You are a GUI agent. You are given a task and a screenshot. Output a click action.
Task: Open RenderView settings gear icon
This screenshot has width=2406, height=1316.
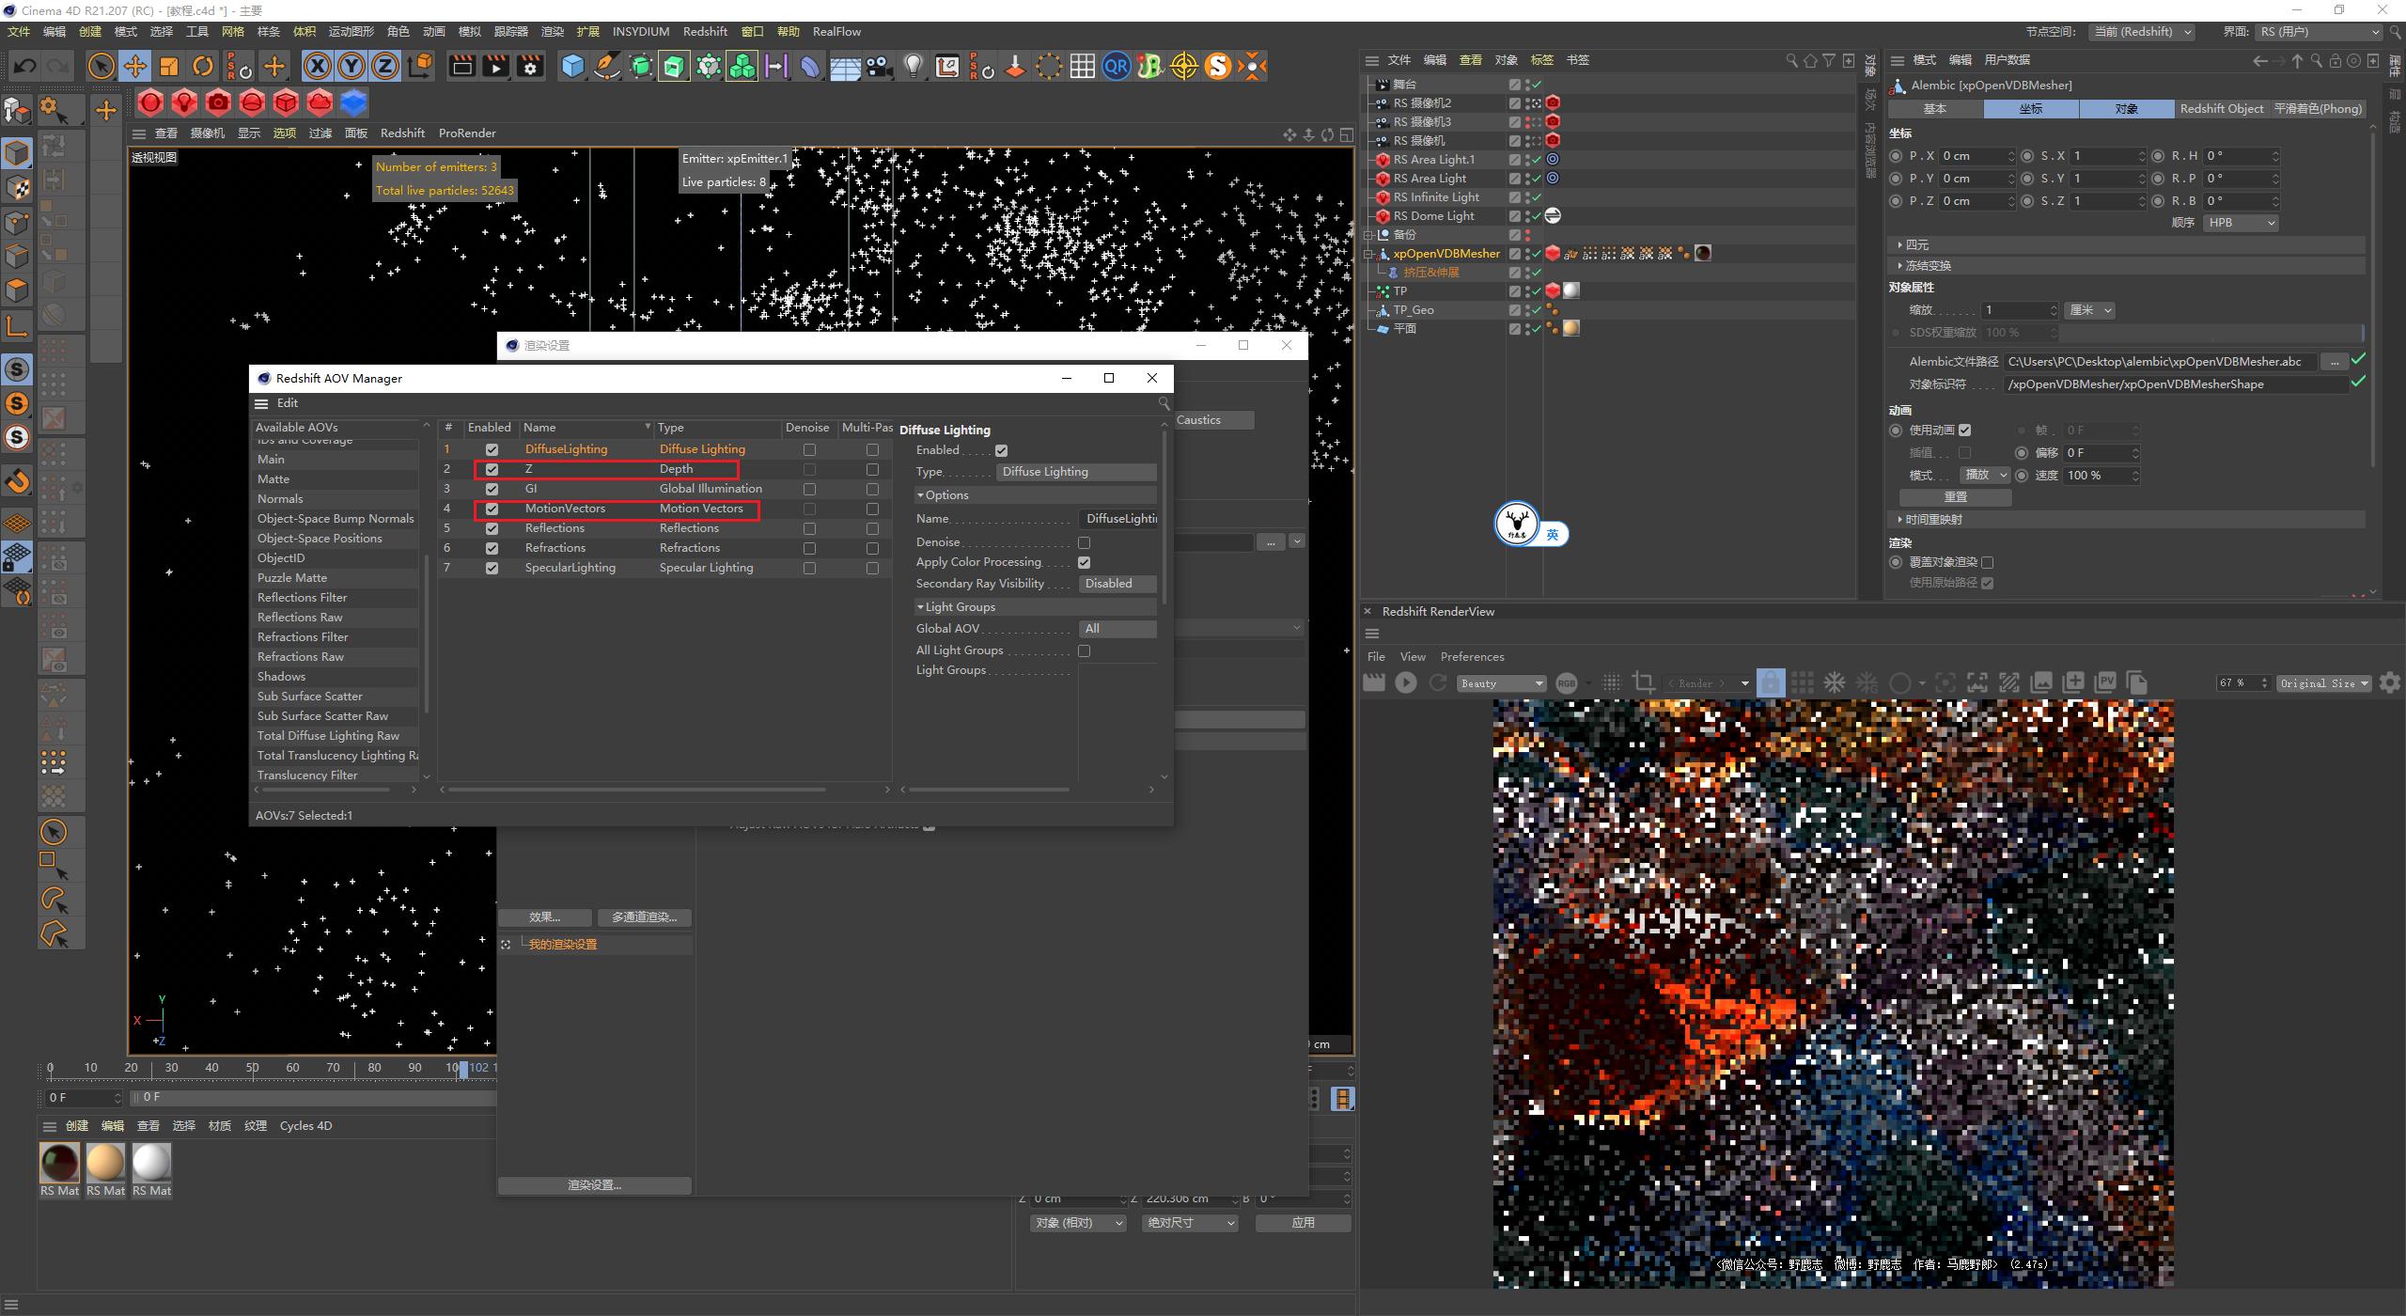(2390, 683)
